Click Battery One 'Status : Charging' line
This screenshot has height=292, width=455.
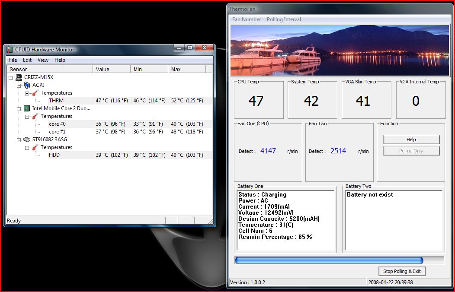[x=263, y=195]
